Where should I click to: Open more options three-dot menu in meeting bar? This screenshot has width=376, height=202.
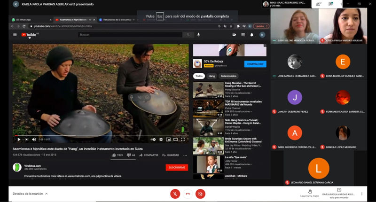point(361,194)
